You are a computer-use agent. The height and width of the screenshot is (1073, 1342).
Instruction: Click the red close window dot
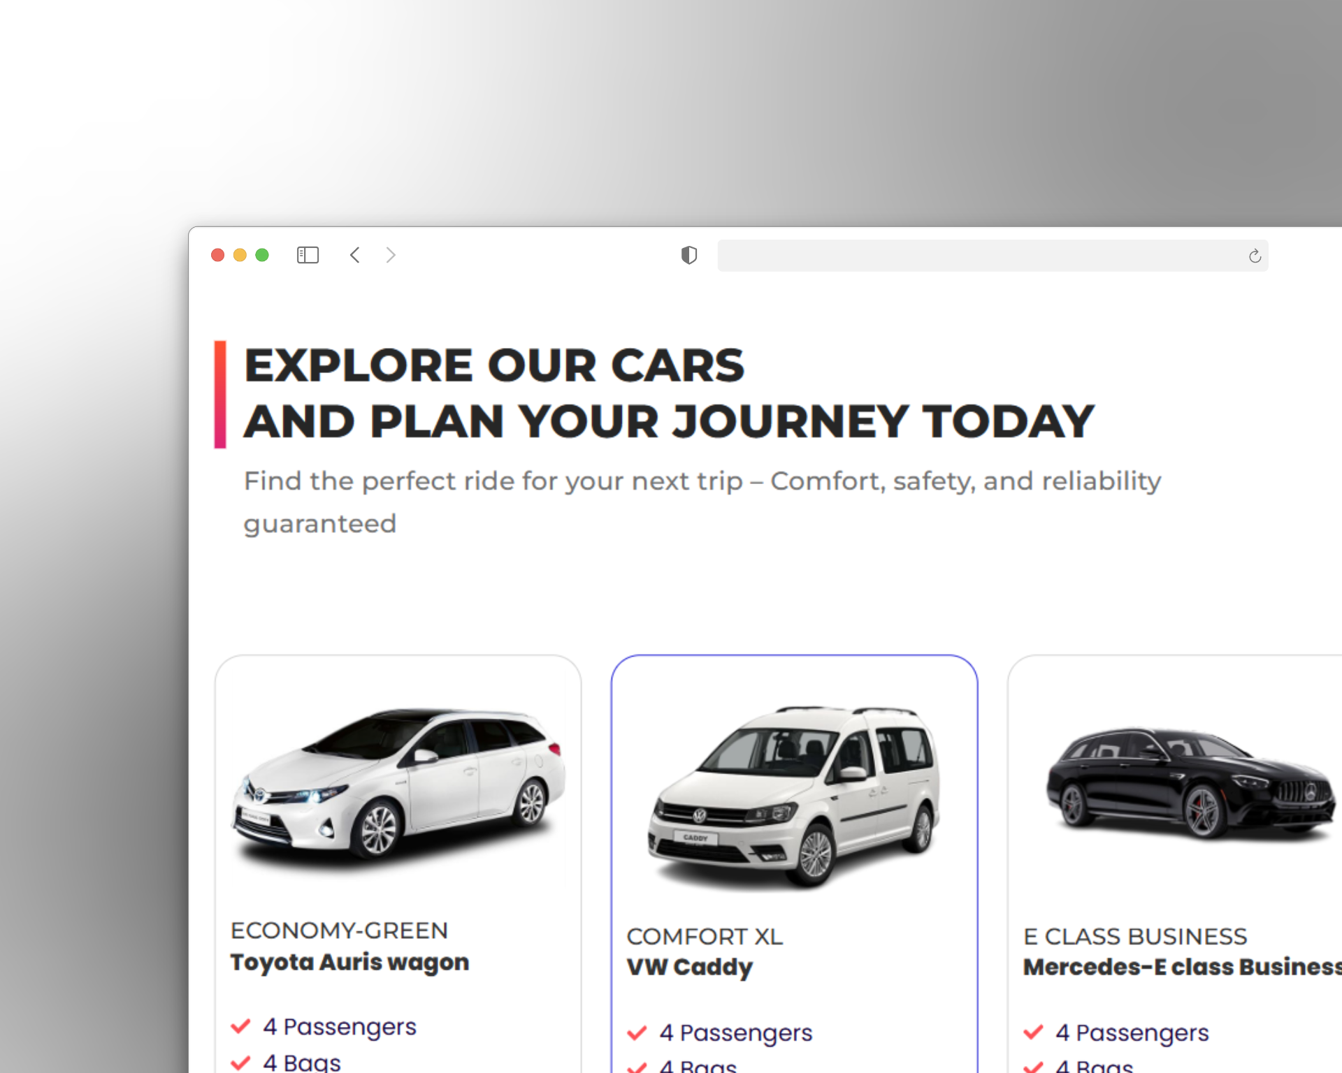tap(217, 255)
